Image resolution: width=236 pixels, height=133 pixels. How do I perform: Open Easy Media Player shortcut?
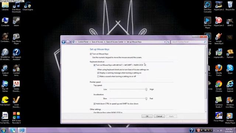click(x=16, y=39)
